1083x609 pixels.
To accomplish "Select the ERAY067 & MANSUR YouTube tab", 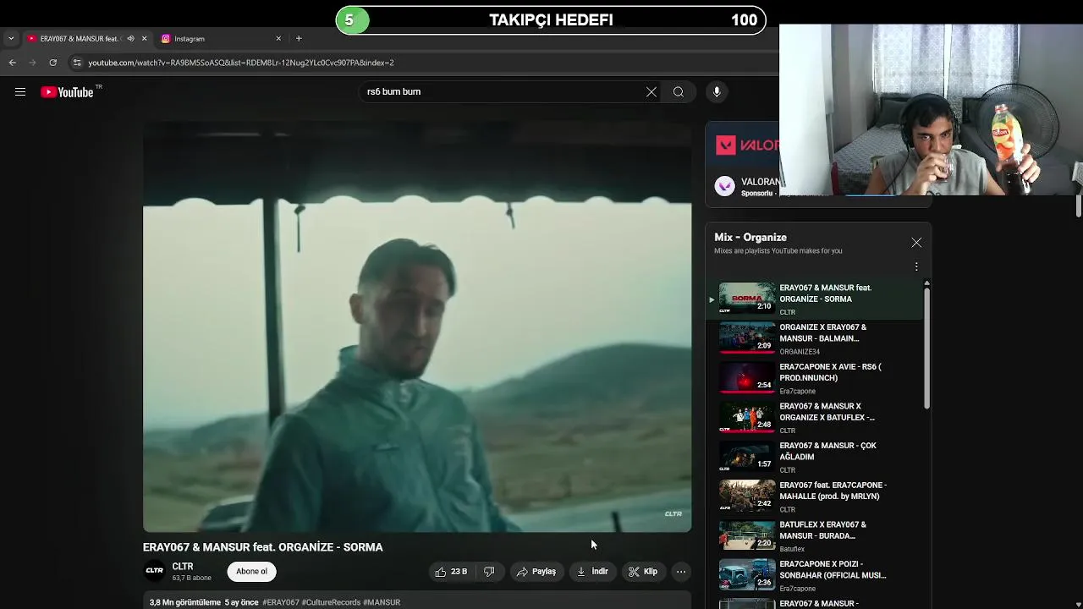I will (x=79, y=39).
